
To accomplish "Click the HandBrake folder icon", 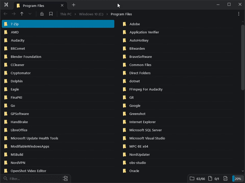I will pyautogui.click(x=6, y=122).
